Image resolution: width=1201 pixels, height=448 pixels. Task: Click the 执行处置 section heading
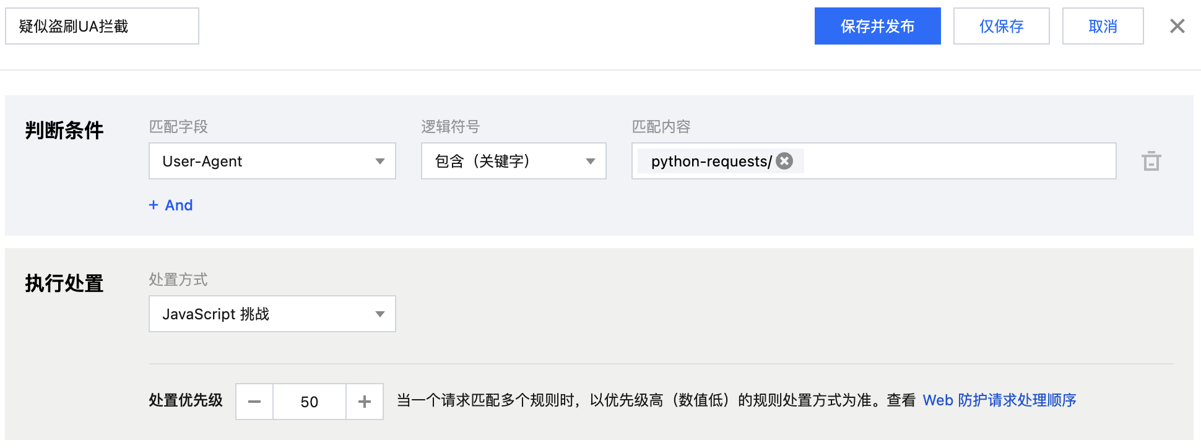64,283
